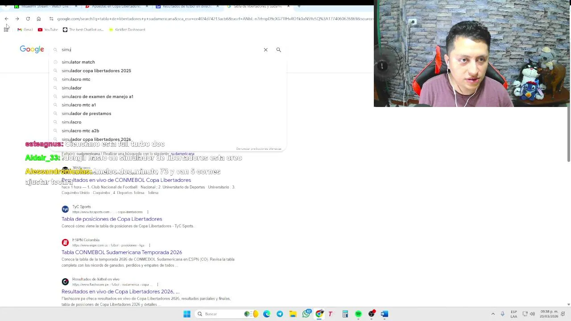Open the volume control in tray
The image size is (571, 321).
(x=533, y=314)
